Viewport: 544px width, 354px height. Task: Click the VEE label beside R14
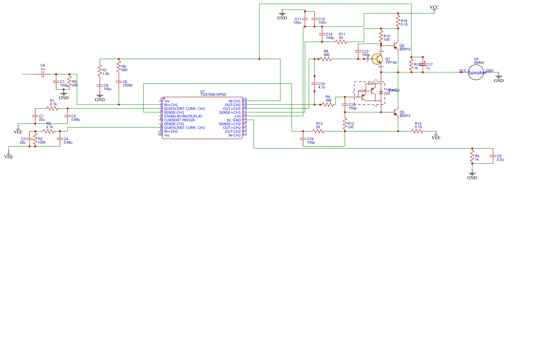tap(436, 137)
